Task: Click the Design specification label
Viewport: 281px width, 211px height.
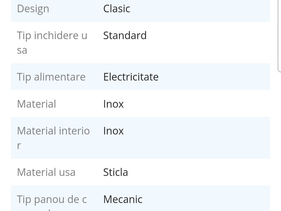Action: 33,9
